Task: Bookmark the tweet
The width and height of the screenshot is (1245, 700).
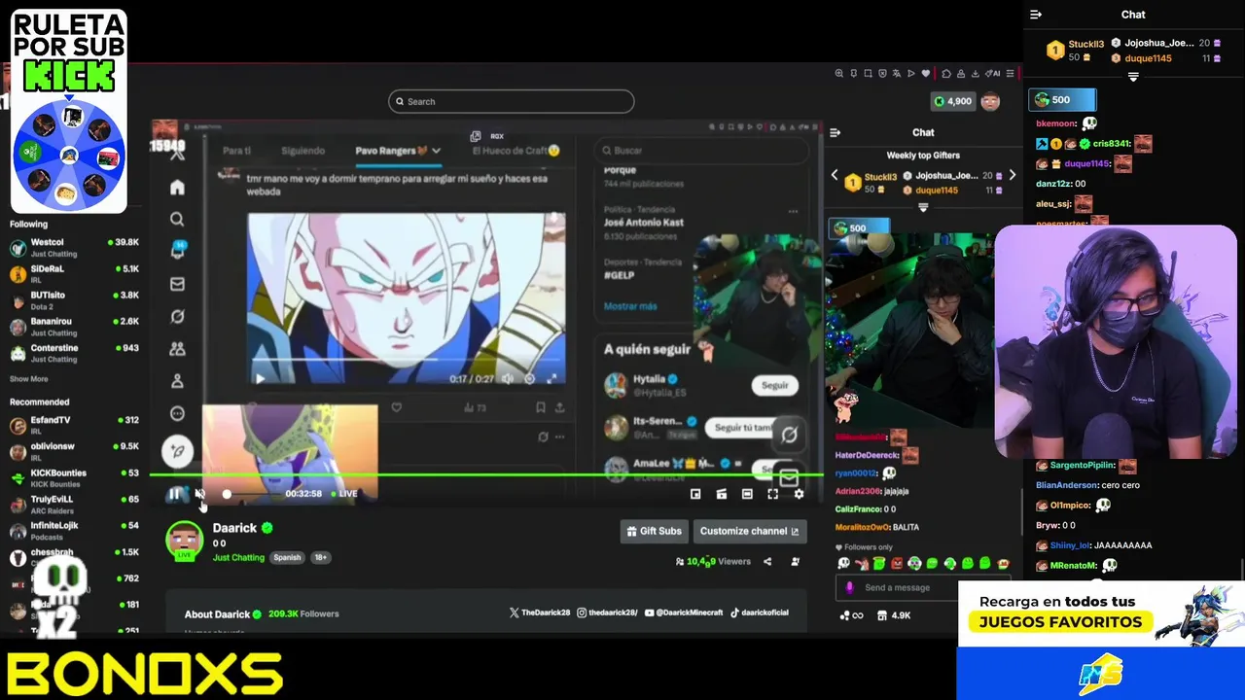Action: pos(541,407)
